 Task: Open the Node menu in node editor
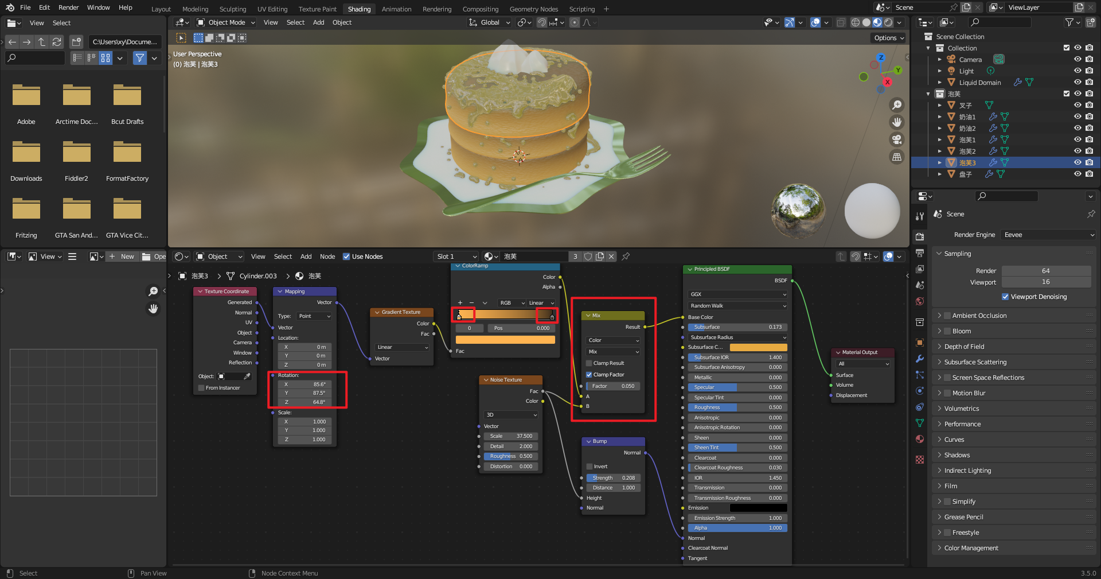(x=327, y=257)
